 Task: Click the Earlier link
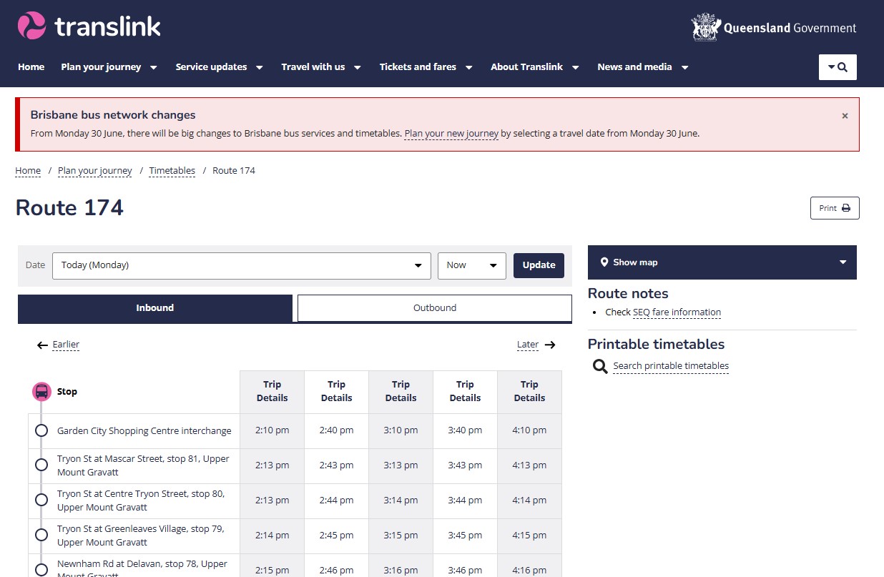(x=66, y=345)
